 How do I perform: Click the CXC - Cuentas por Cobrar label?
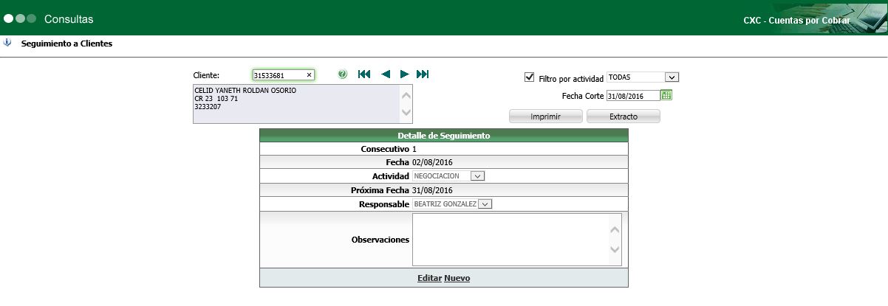point(796,21)
